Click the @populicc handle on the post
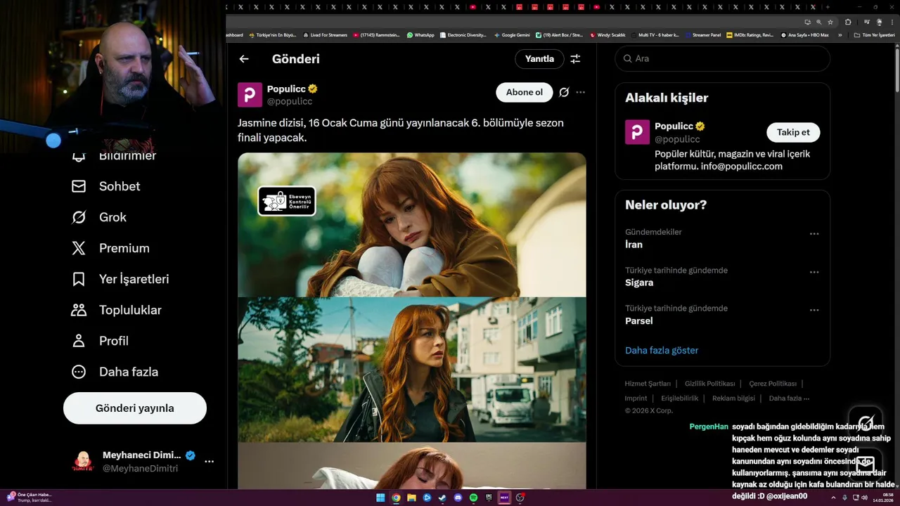This screenshot has width=900, height=506. 290,101
